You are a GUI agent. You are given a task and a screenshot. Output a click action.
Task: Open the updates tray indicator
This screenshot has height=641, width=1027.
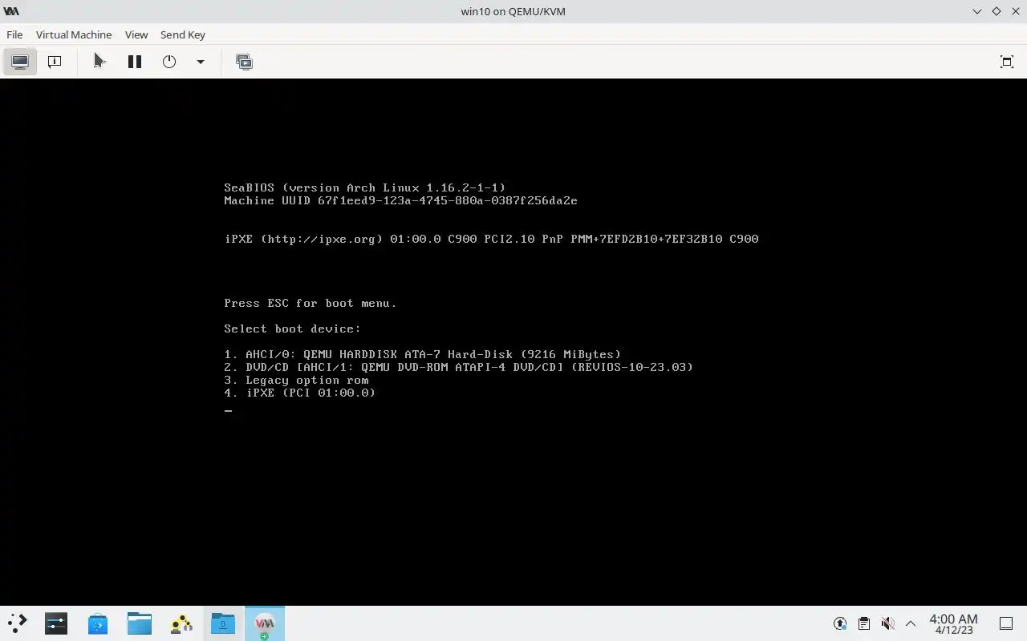click(840, 623)
